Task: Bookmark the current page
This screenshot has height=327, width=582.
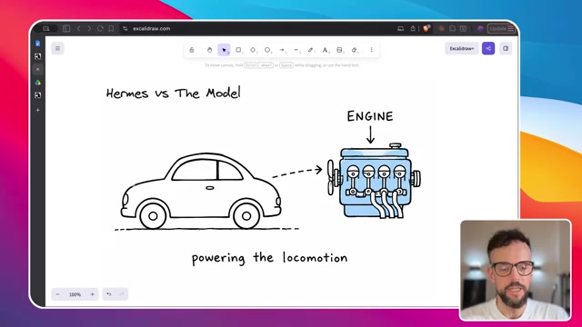Action: click(111, 28)
